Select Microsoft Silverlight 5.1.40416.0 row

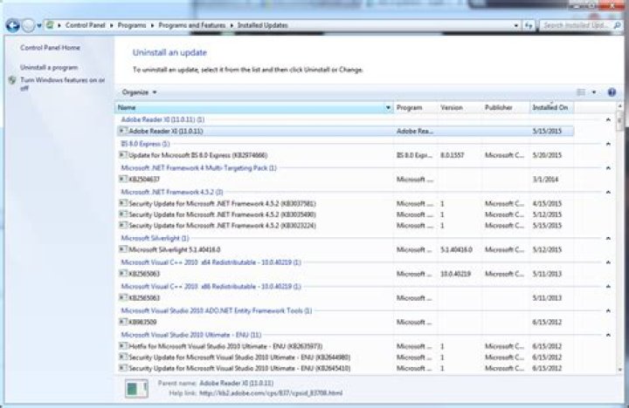(345, 249)
